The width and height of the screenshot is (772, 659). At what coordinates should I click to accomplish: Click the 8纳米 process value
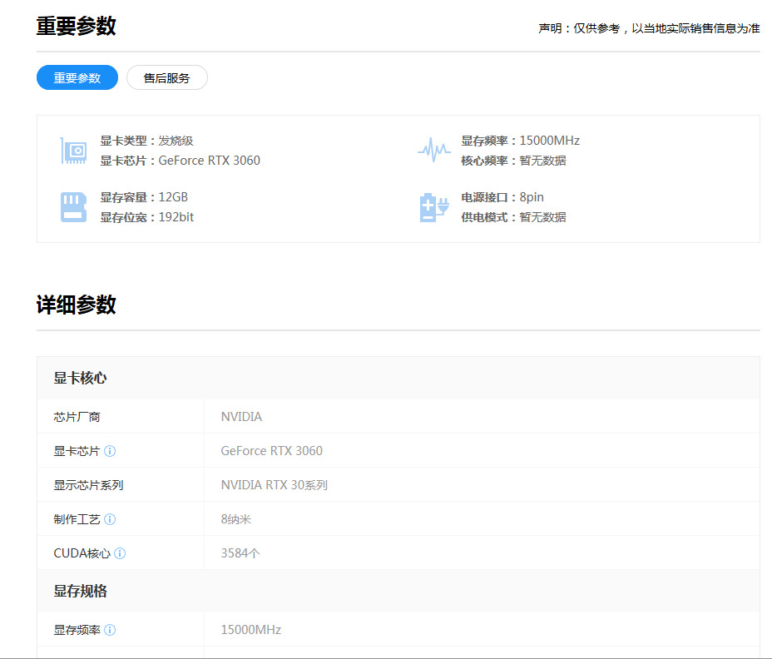click(x=235, y=519)
